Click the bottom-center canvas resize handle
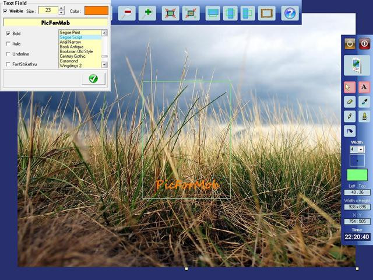The image size is (373, 280). 186,268
